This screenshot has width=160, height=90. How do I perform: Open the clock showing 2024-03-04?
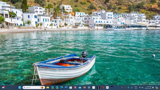click(148, 87)
